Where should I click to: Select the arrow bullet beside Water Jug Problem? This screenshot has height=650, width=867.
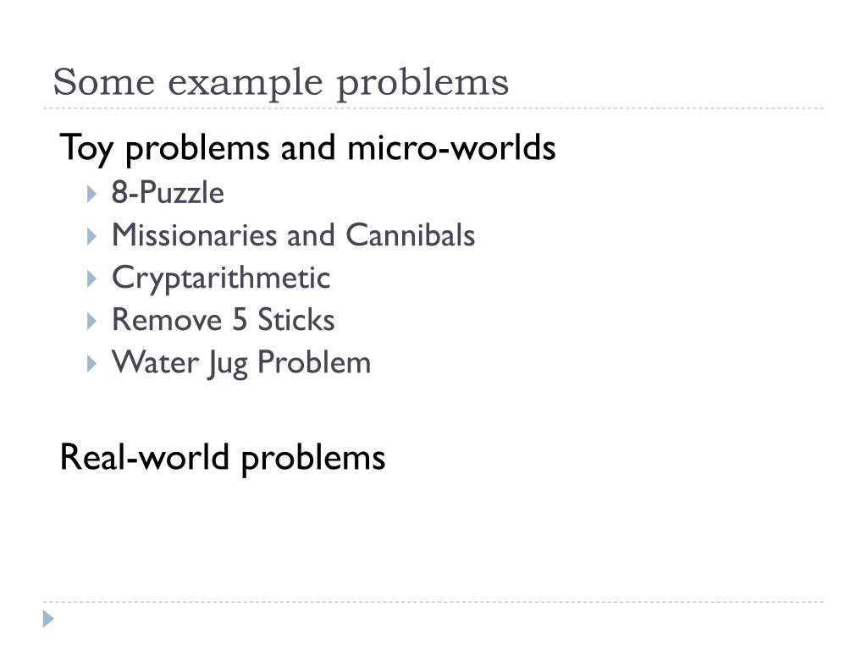[92, 363]
